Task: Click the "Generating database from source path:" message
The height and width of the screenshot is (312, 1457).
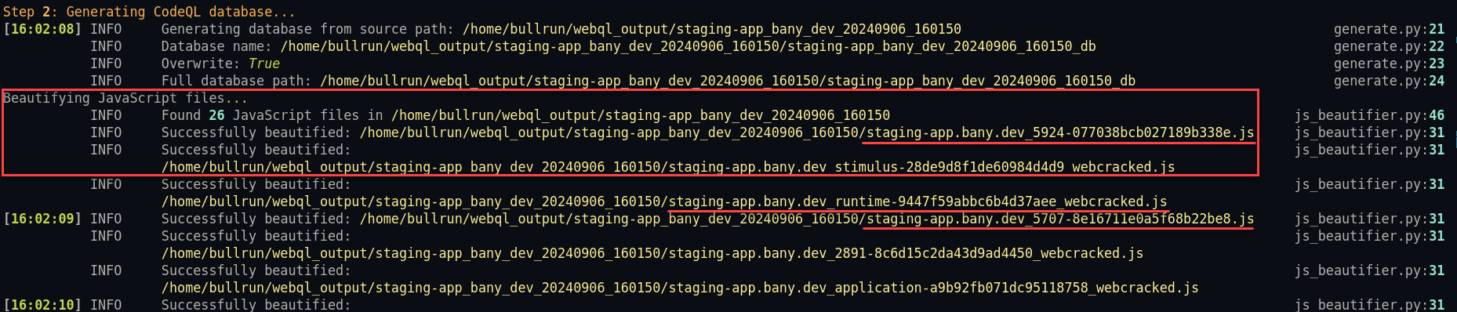Action: [x=307, y=29]
